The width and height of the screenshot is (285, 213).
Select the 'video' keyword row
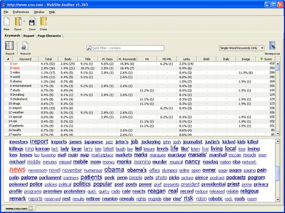coord(140,73)
